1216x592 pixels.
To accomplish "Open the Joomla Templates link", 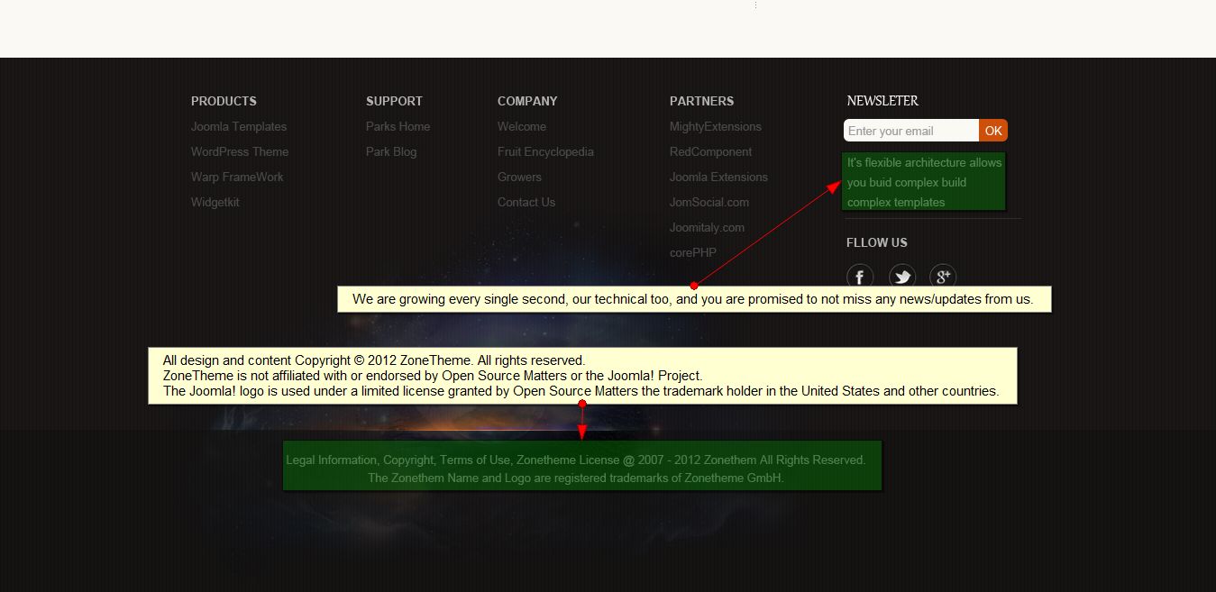I will point(239,127).
